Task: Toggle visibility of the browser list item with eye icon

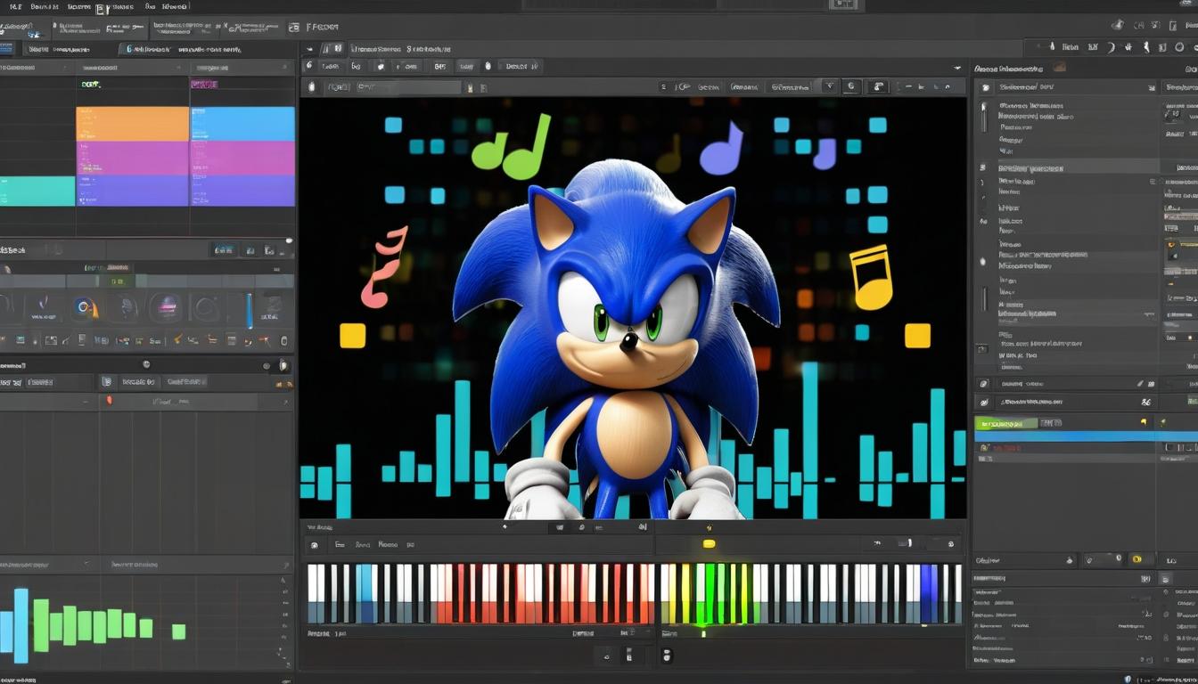Action: point(983,261)
